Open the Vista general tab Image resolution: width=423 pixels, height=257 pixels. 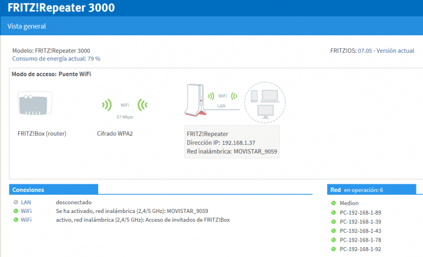tap(26, 26)
